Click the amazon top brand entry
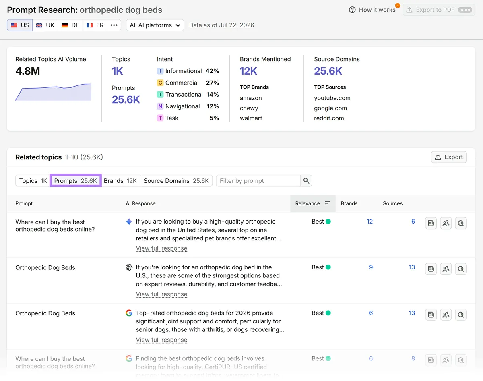 click(251, 98)
